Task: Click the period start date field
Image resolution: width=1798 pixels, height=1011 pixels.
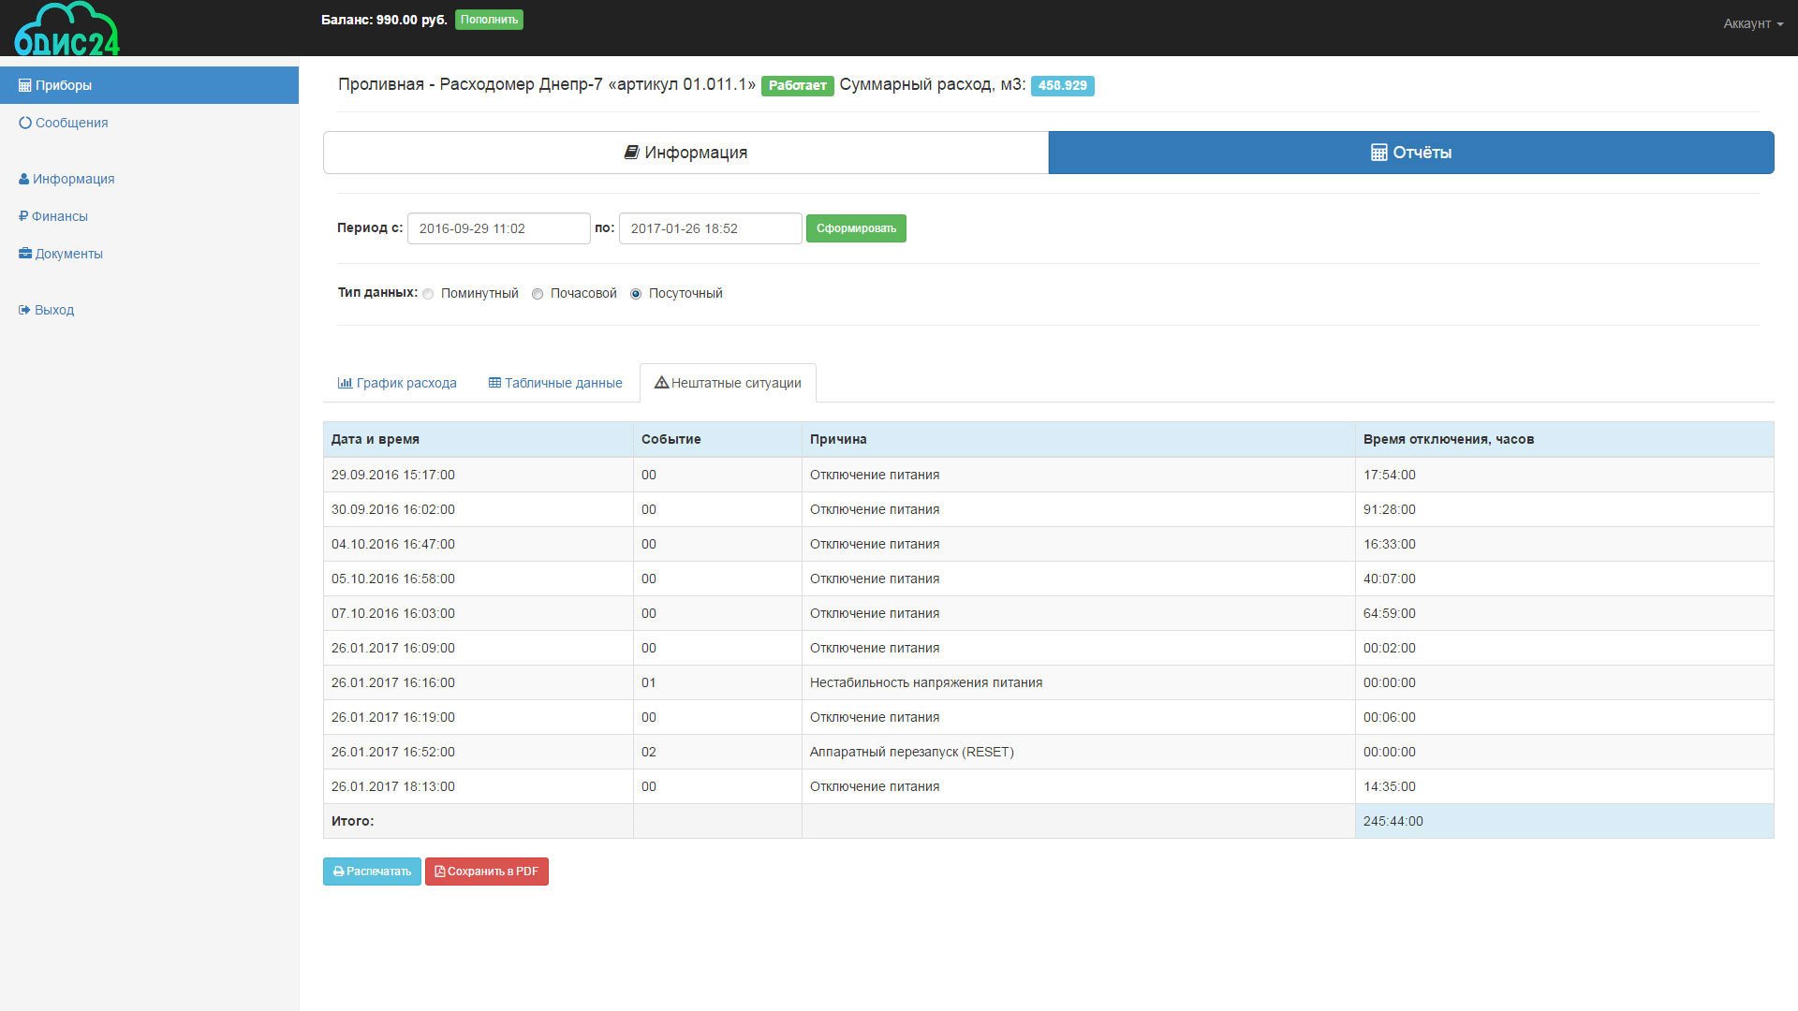Action: point(499,228)
